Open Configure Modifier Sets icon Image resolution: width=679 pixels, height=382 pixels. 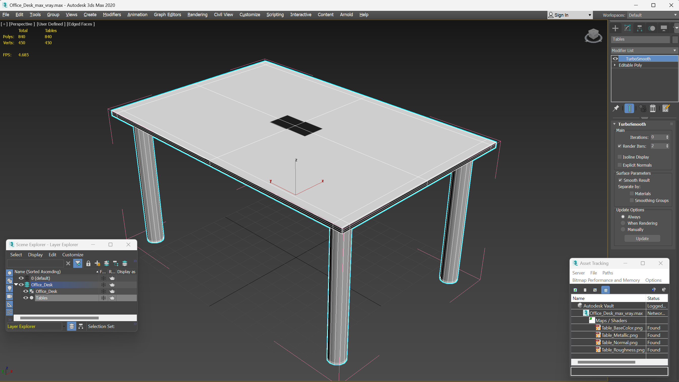point(666,108)
